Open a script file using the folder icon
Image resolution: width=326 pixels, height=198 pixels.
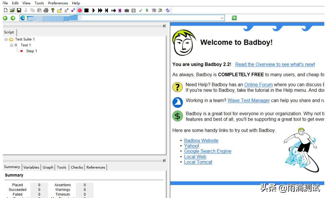[x=12, y=10]
